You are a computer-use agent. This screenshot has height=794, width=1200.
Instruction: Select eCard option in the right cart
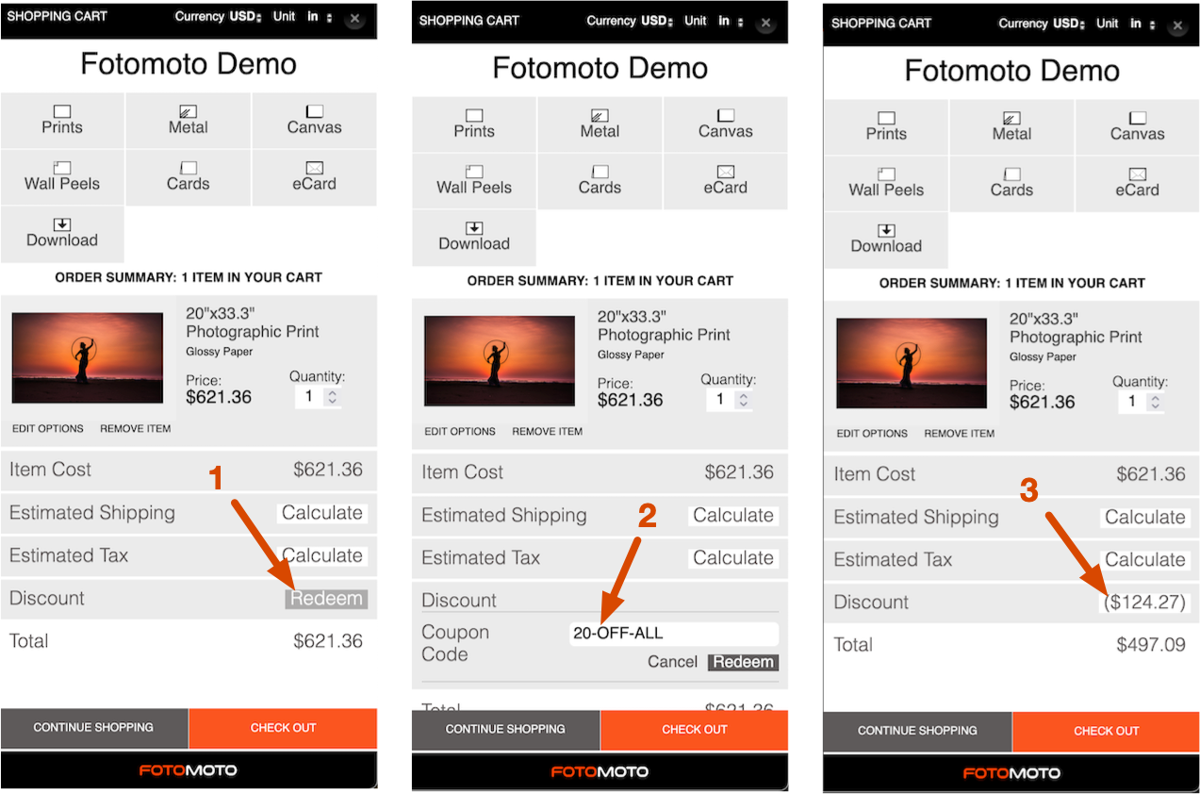(1138, 183)
